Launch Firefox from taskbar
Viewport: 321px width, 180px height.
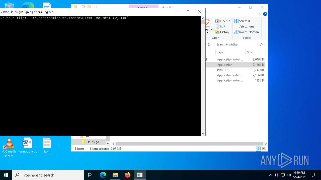click(128, 175)
